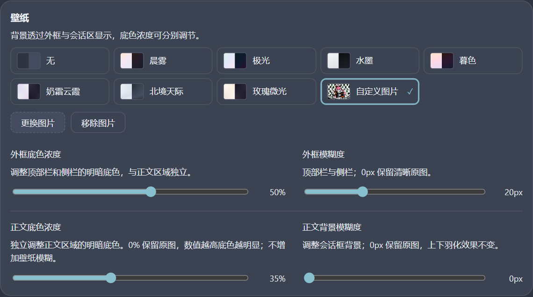Choose the 暮色 wallpaper option
This screenshot has width=533, height=297.
point(473,61)
